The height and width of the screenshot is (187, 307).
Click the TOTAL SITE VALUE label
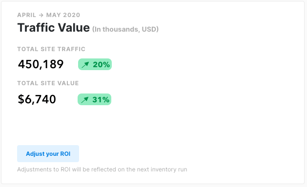[x=48, y=83]
